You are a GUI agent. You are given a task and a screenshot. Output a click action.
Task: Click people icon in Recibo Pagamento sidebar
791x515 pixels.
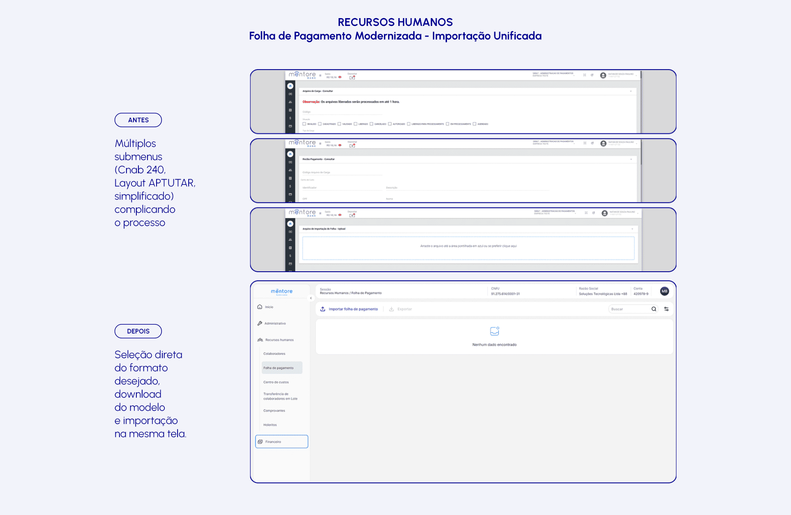(290, 170)
